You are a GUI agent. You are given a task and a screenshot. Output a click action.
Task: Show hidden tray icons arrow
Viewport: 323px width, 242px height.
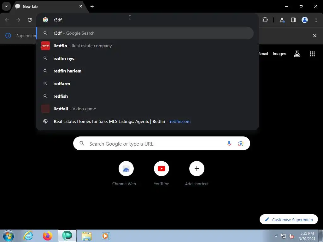click(x=276, y=236)
